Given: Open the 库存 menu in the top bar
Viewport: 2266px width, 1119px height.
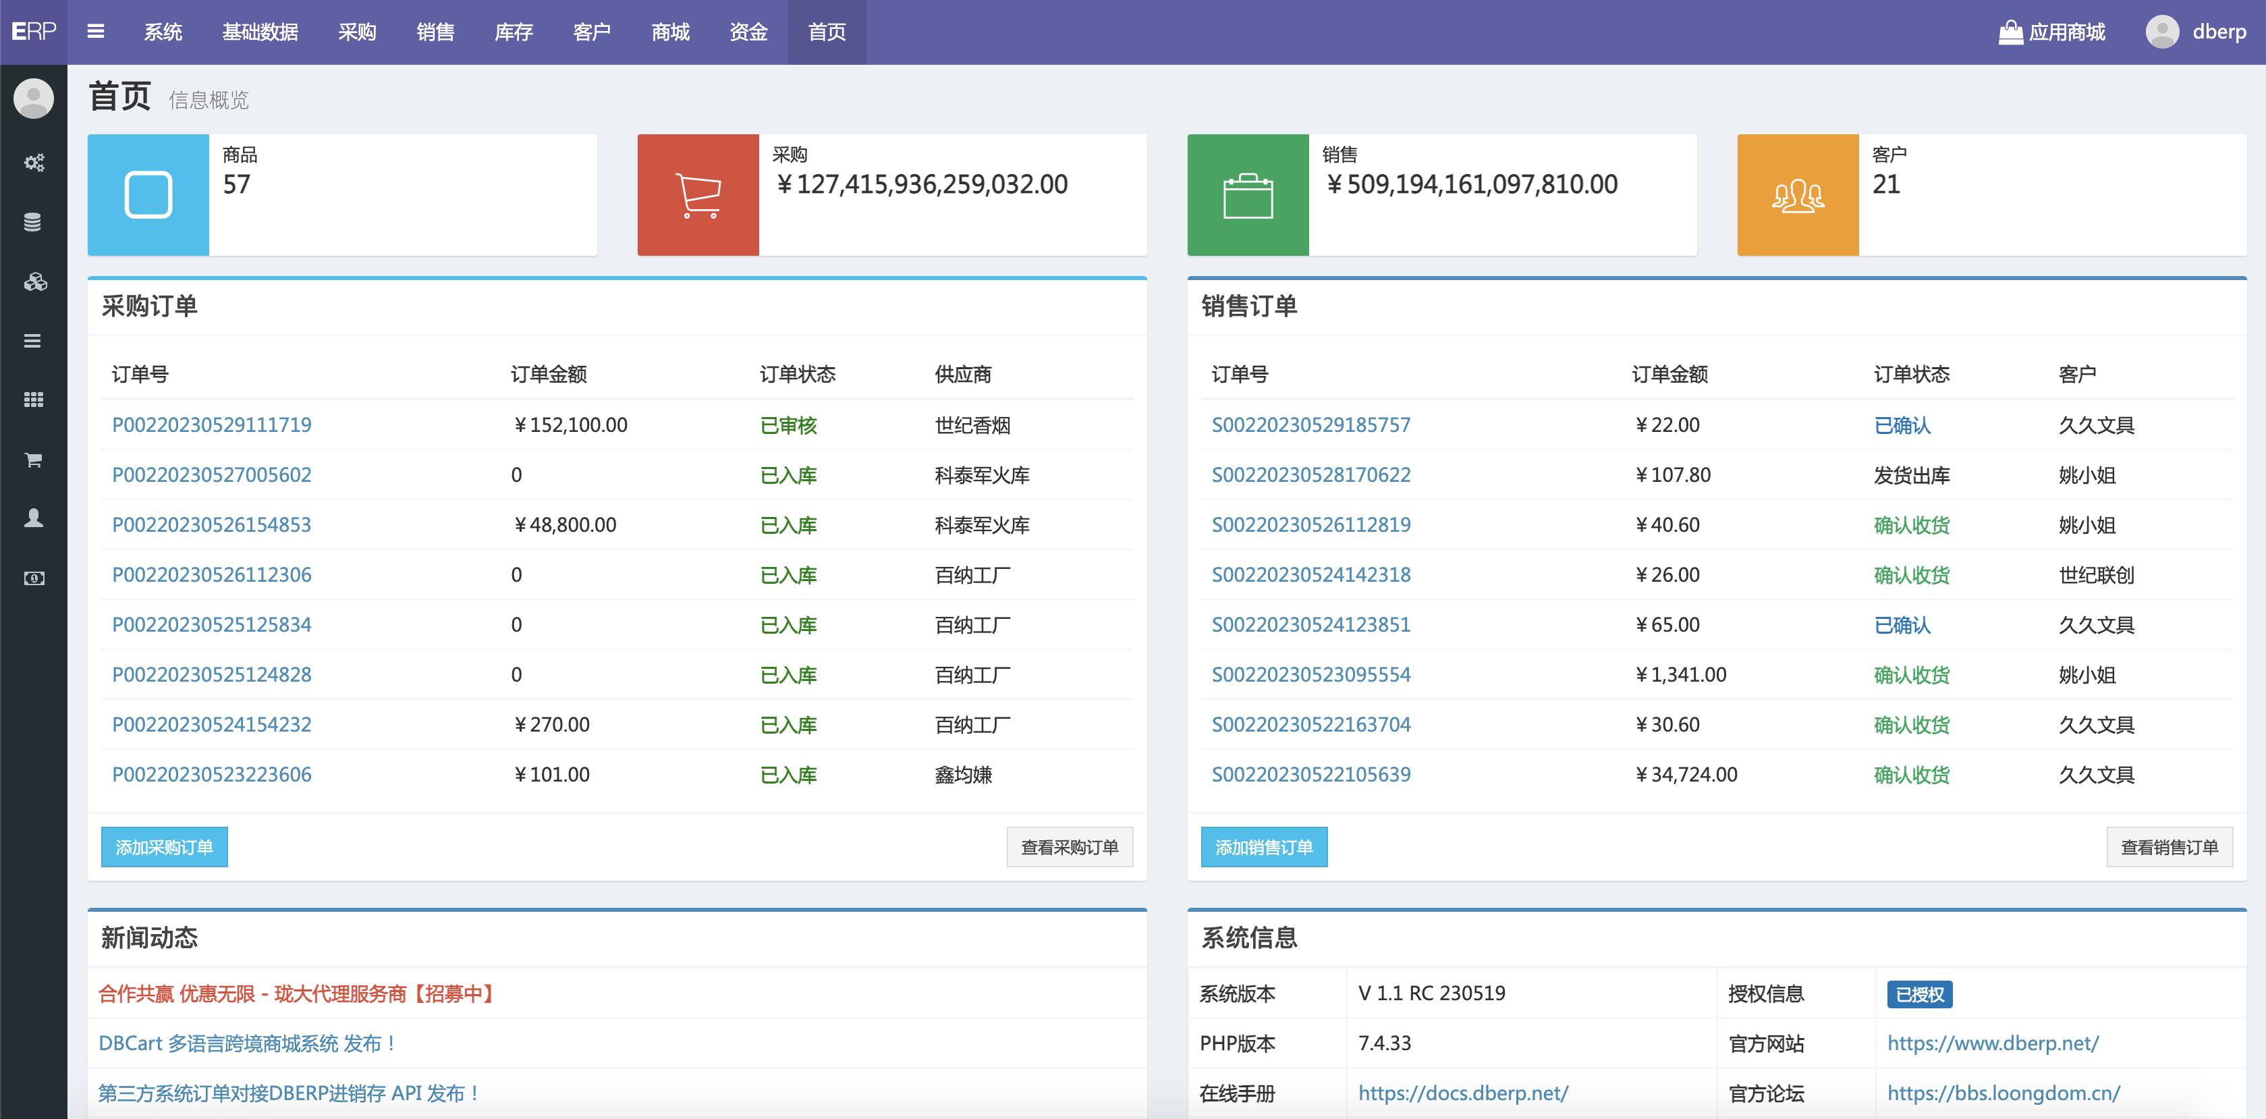Looking at the screenshot, I should point(515,32).
